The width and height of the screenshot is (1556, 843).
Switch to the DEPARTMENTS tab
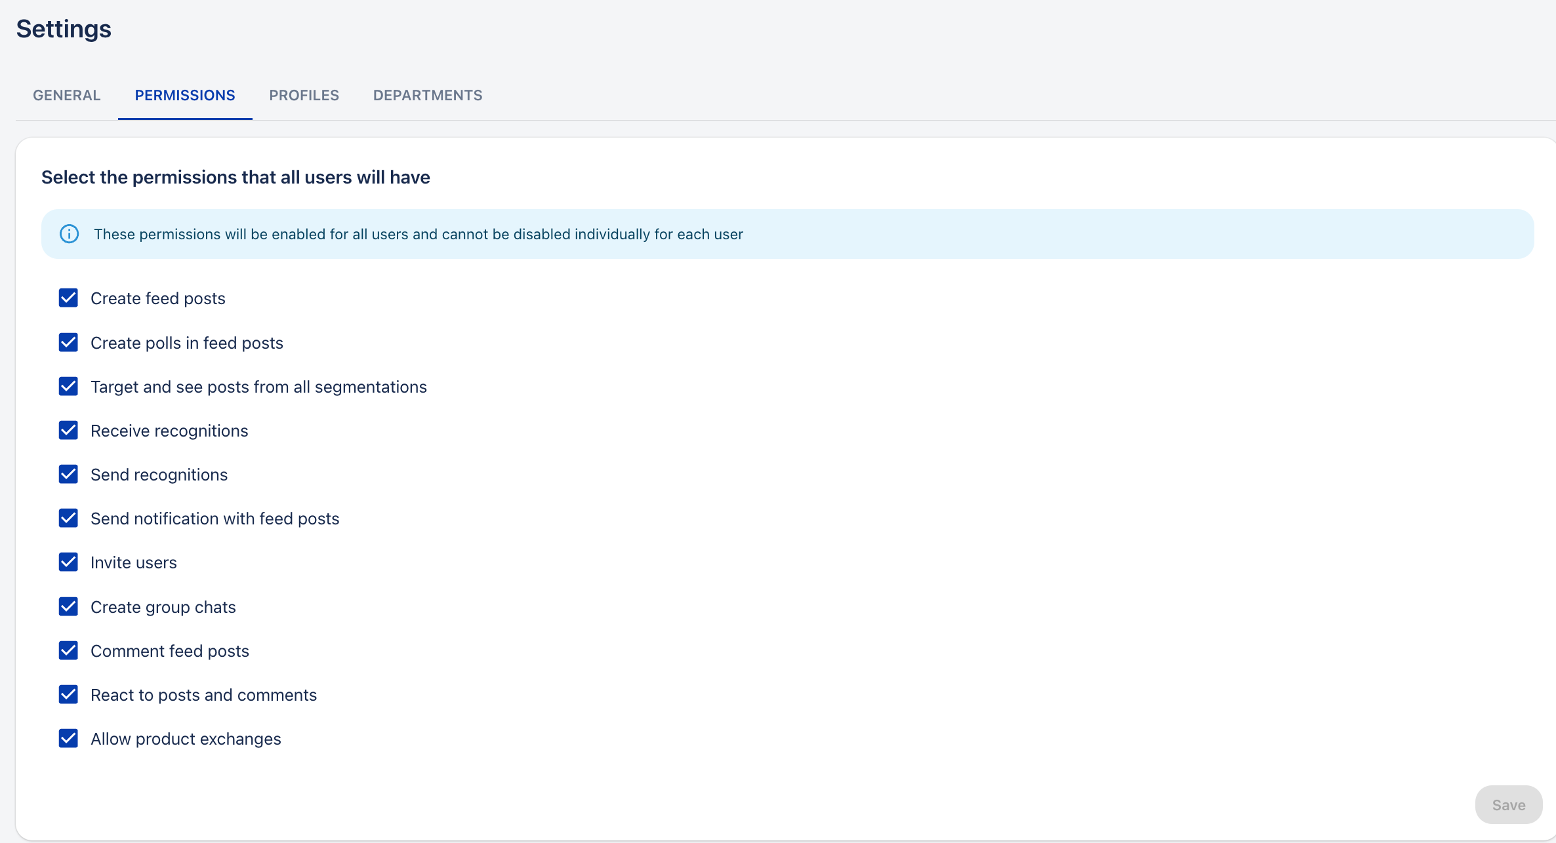pyautogui.click(x=427, y=95)
